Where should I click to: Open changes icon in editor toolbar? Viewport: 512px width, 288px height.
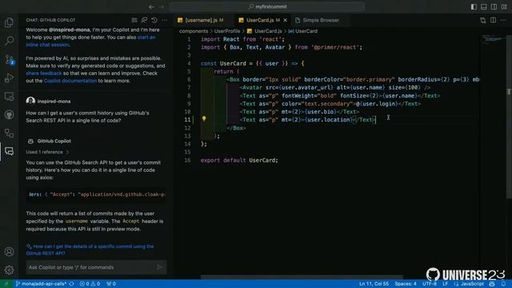coord(483,20)
